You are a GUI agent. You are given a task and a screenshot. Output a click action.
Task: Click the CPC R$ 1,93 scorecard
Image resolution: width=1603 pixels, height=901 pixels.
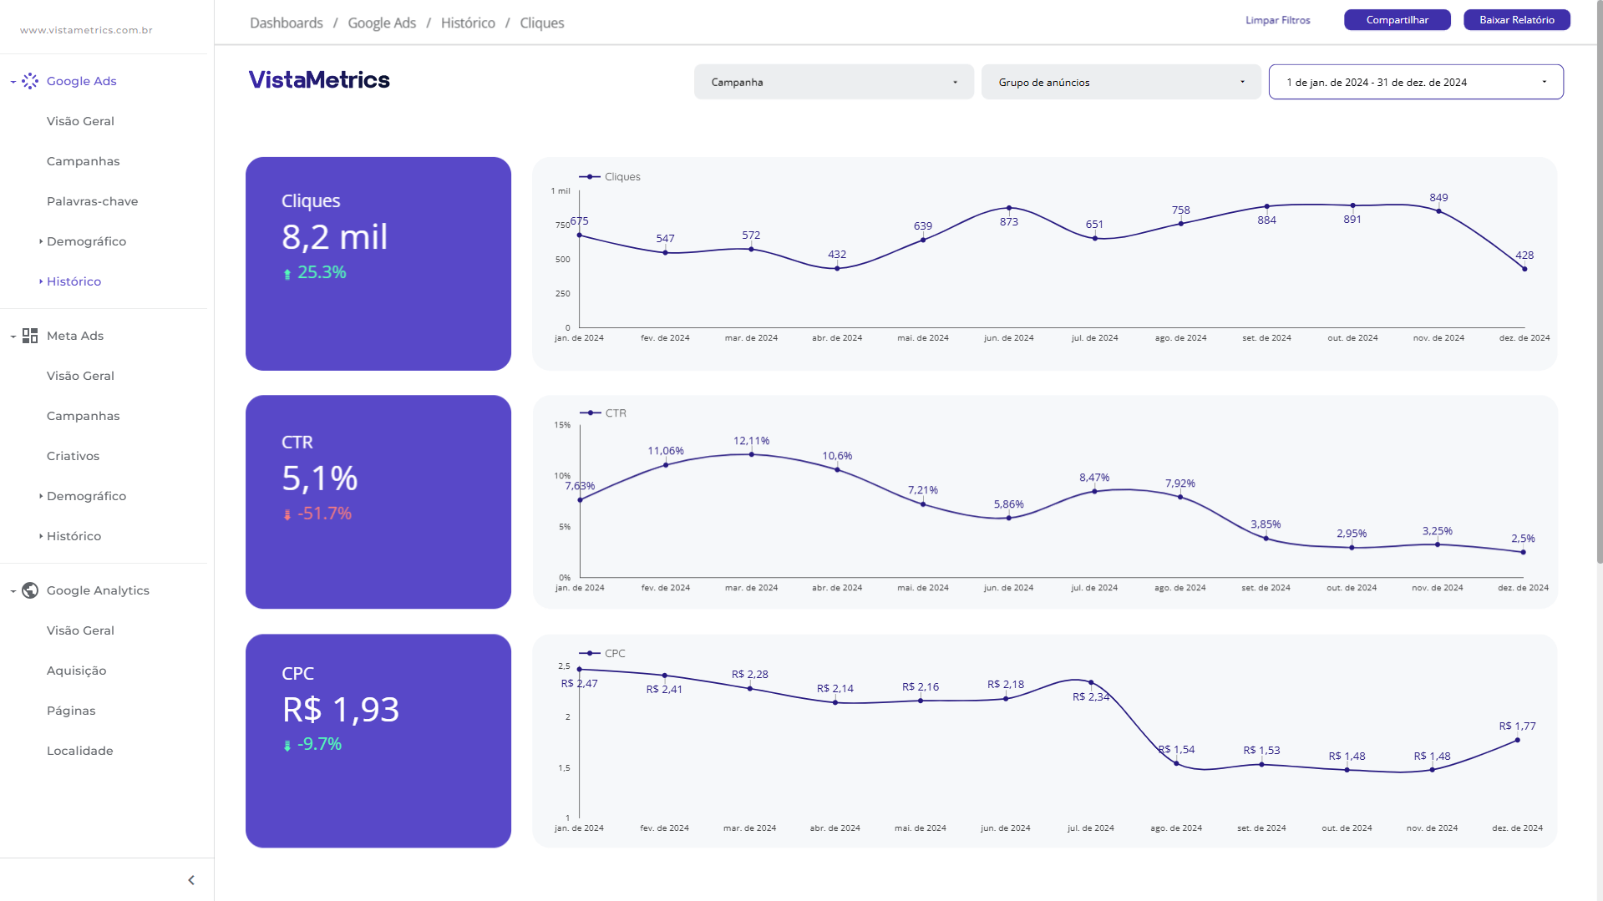(378, 741)
